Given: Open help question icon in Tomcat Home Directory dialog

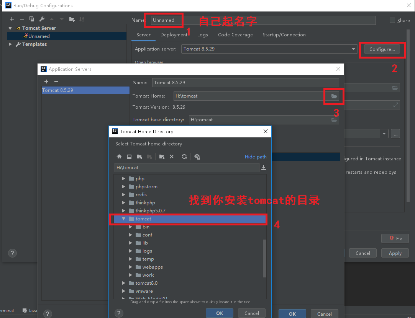Looking at the screenshot, I should pos(119,313).
